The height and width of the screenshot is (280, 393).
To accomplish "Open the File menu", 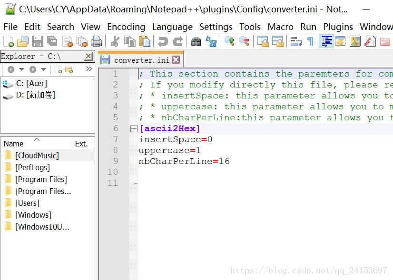I will [10, 27].
